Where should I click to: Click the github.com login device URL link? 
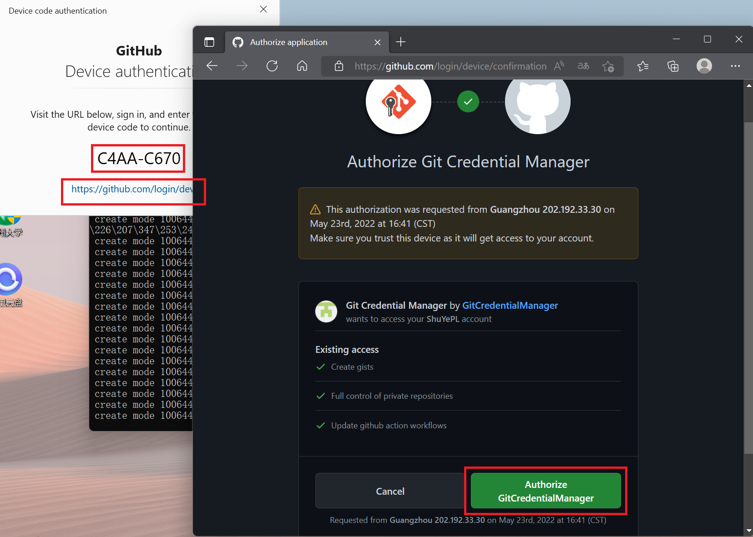pyautogui.click(x=132, y=189)
